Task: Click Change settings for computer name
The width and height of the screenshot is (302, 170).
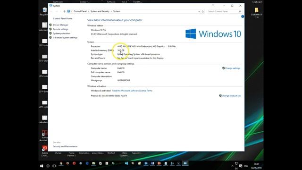Action: [x=233, y=68]
